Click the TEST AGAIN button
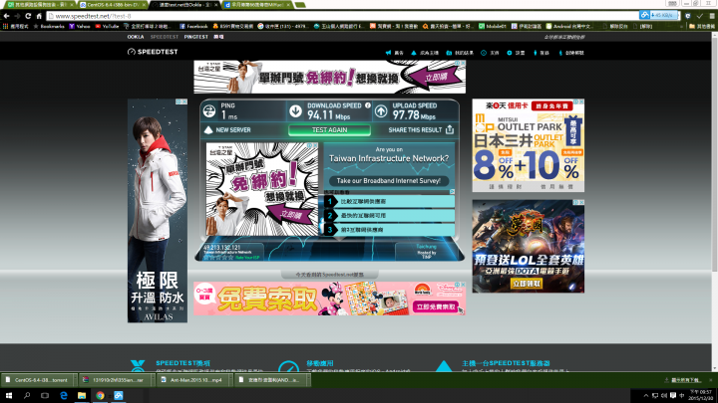 pos(329,130)
